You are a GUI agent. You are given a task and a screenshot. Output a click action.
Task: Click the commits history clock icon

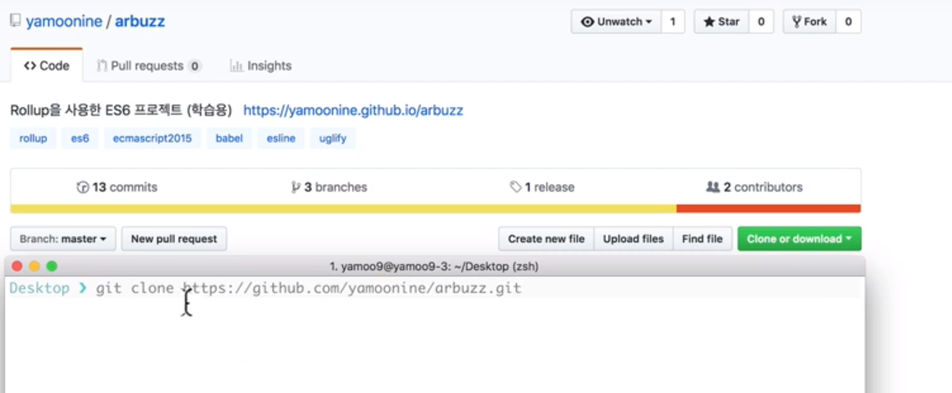coord(83,187)
